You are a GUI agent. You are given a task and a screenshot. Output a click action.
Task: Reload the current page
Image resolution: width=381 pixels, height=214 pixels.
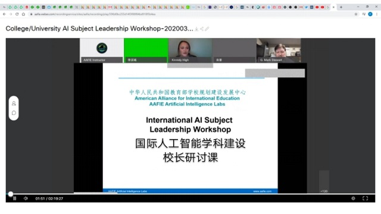tap(17, 14)
